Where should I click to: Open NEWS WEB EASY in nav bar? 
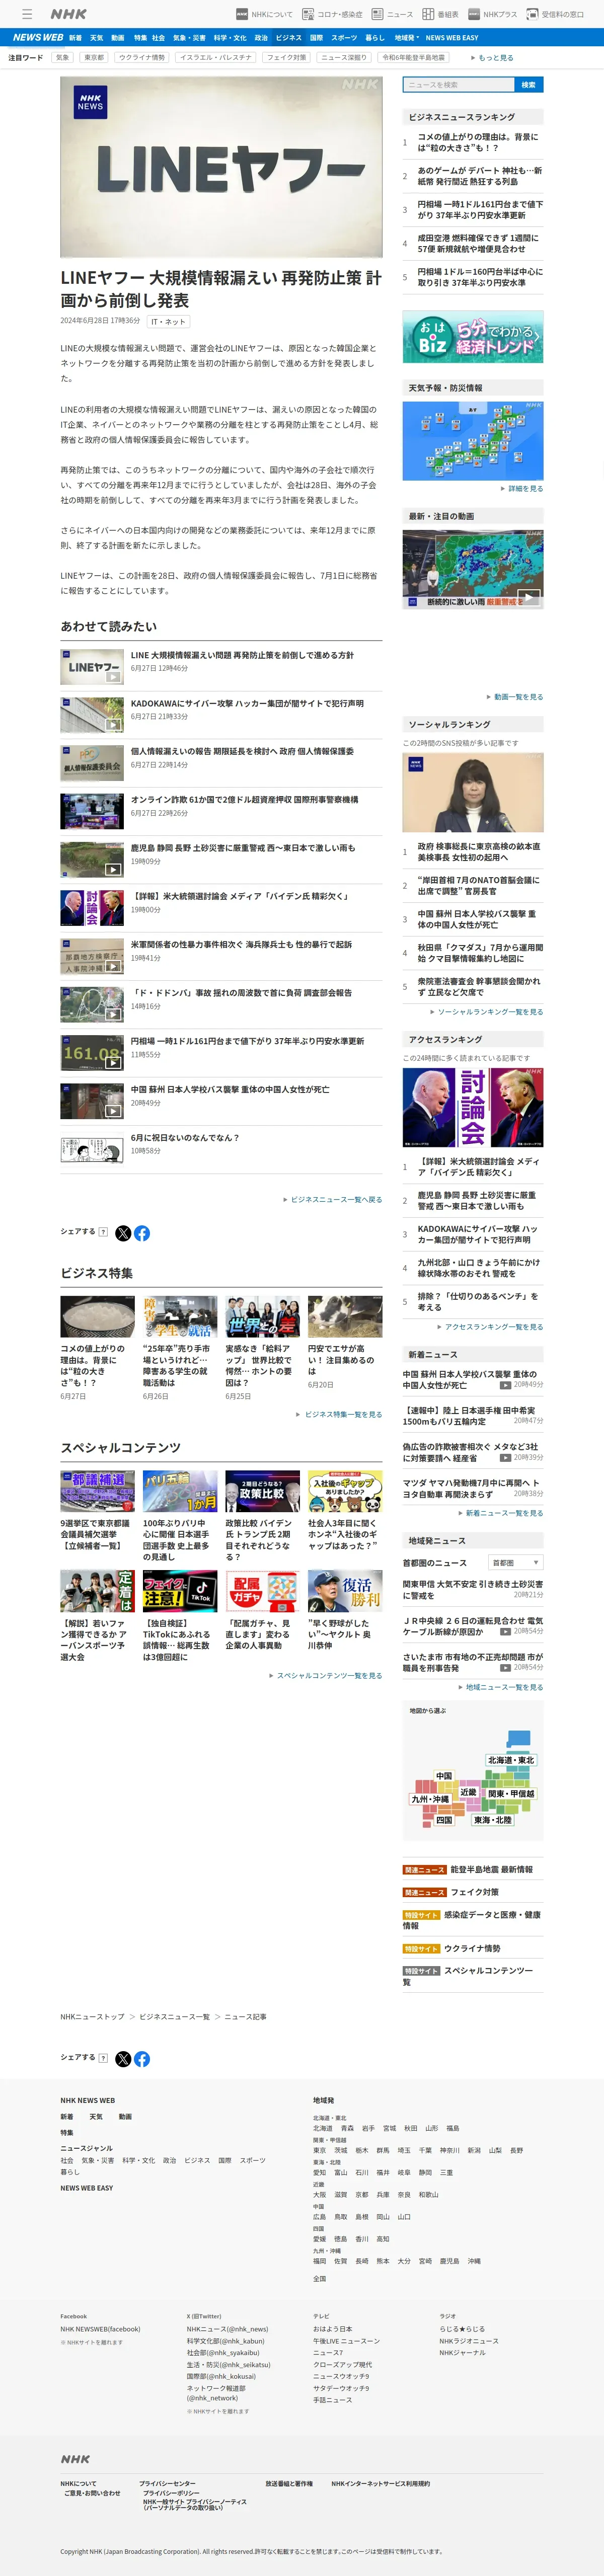click(452, 37)
